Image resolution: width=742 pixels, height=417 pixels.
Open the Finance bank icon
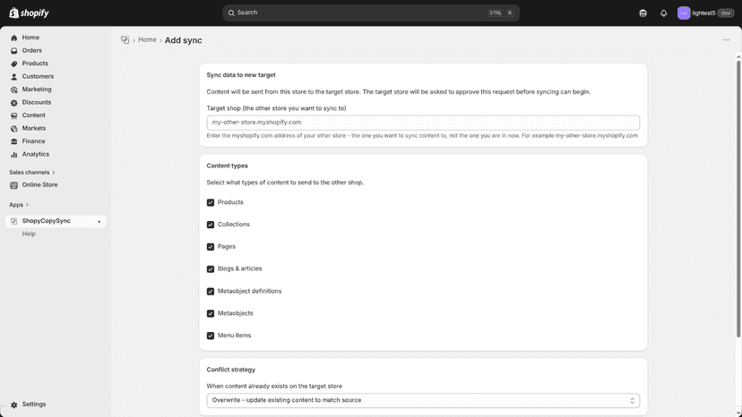click(x=13, y=141)
